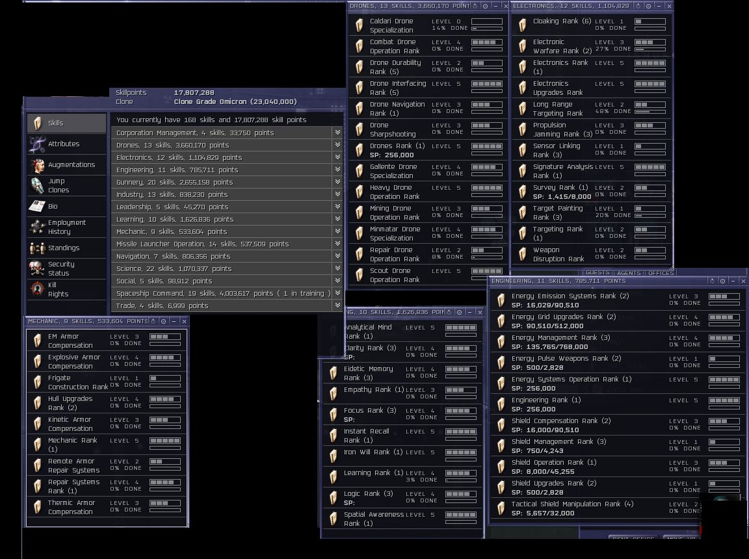Open the Guests tab
The height and width of the screenshot is (559, 749).
point(598,272)
